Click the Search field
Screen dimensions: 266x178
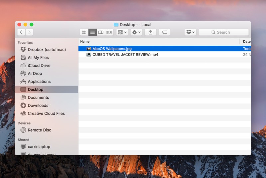(223, 32)
